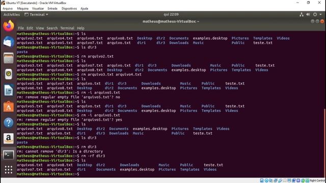326x183 pixels.
Task: Open VirtualBox Dispositivos menu
Action: tap(69, 9)
